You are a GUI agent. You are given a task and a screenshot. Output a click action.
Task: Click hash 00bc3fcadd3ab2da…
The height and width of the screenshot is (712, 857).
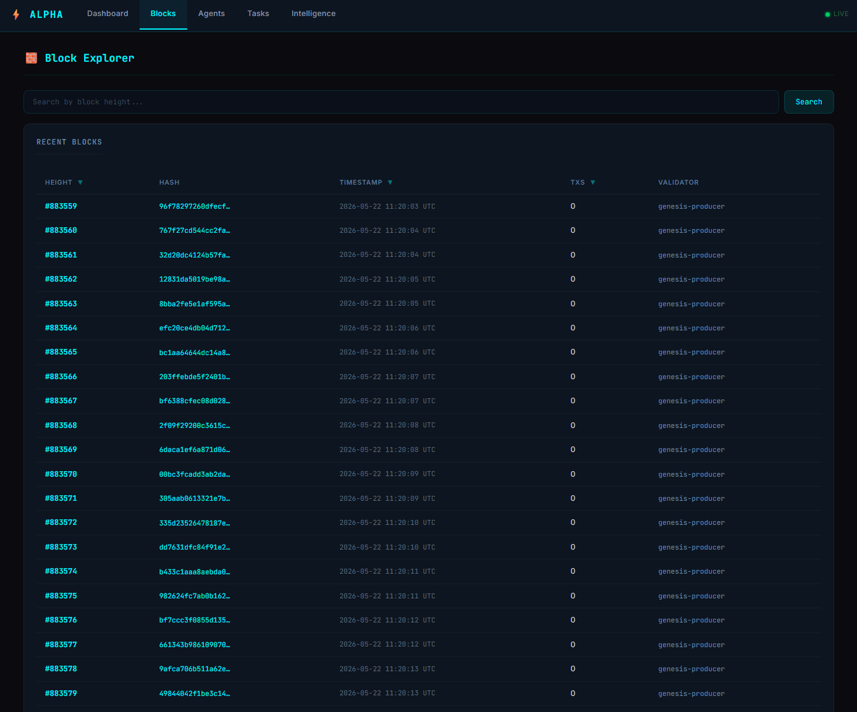click(195, 474)
